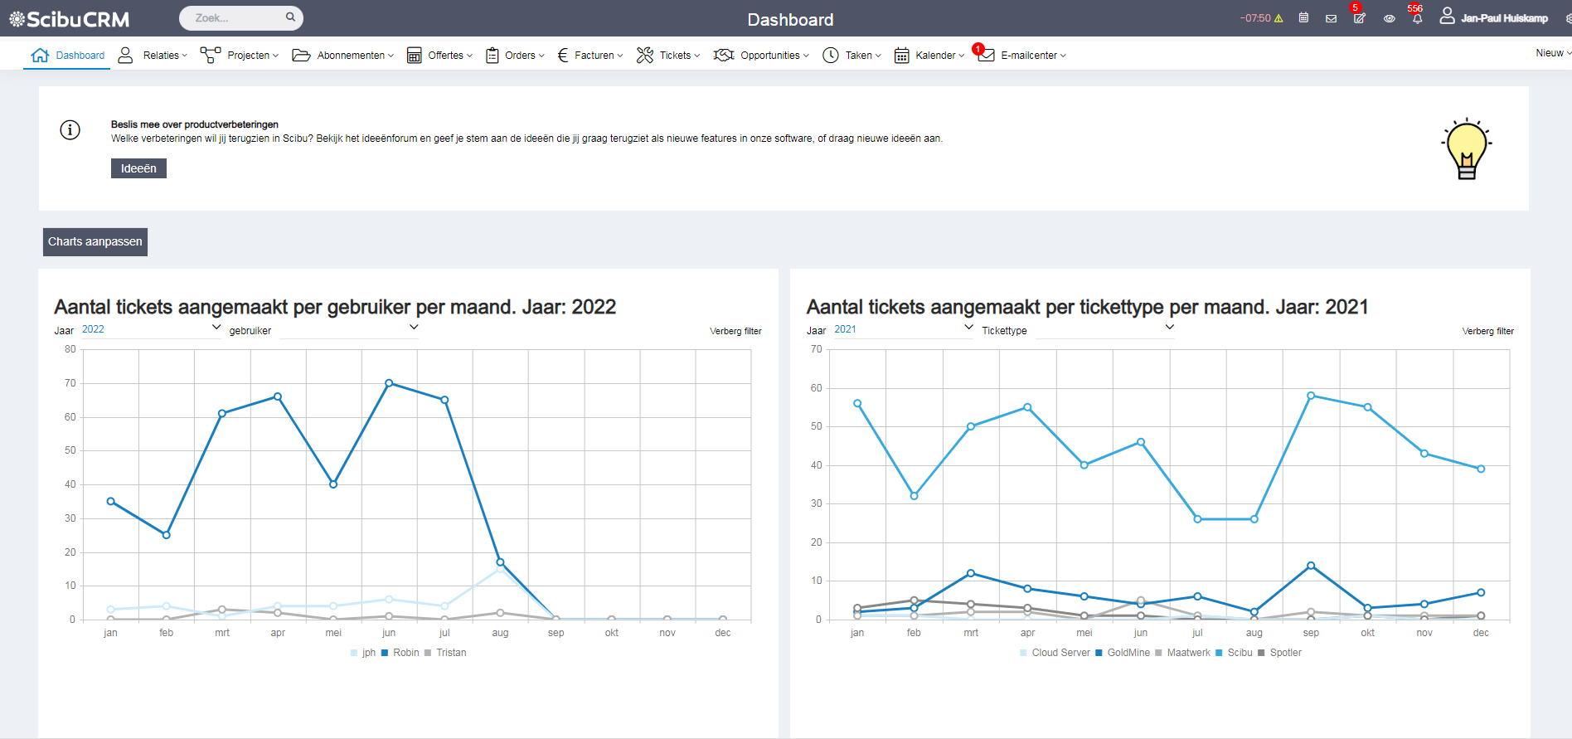
Task: Click the Scibu dec data point at 39
Action: [1481, 469]
